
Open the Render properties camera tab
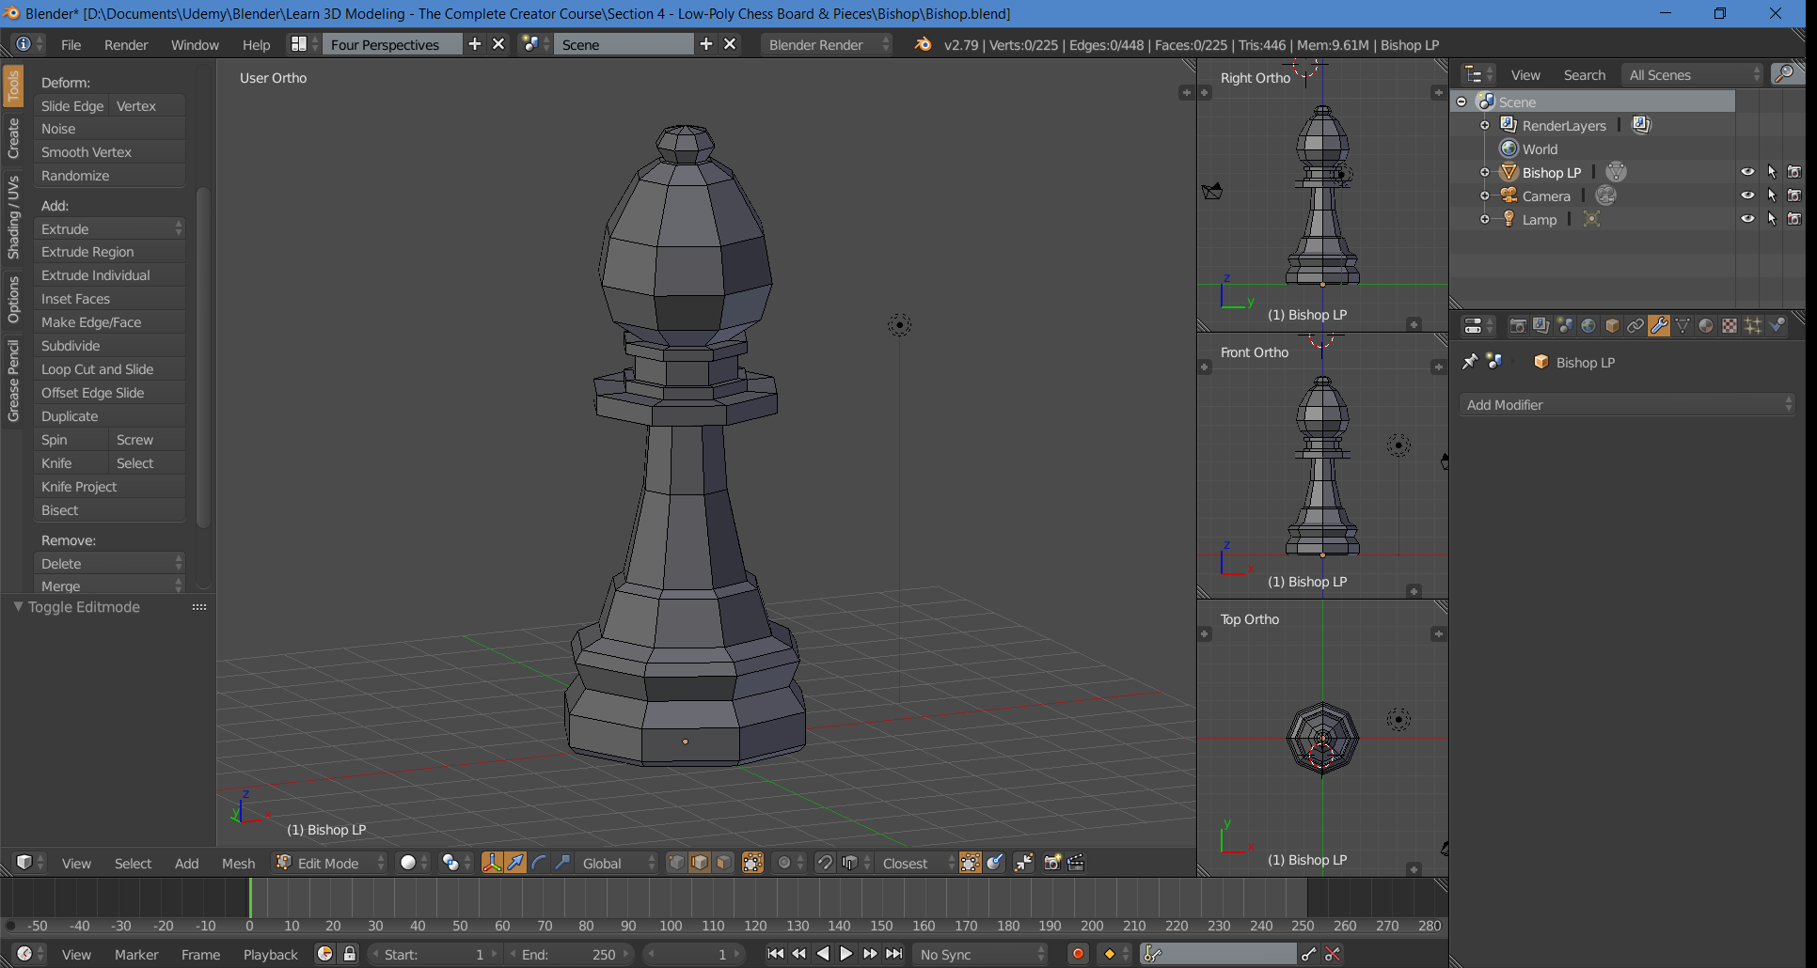[x=1517, y=325]
